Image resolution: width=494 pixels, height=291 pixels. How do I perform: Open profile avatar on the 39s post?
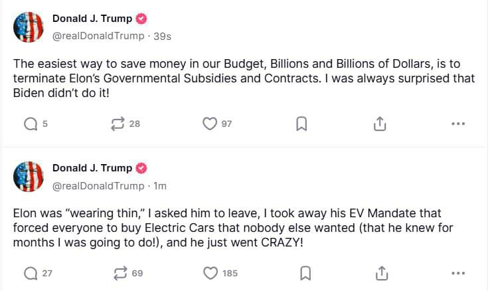[x=29, y=27]
